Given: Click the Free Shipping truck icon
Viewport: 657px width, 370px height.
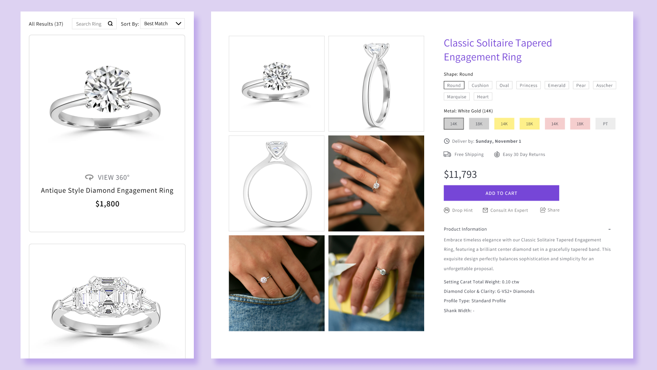Looking at the screenshot, I should (x=447, y=154).
